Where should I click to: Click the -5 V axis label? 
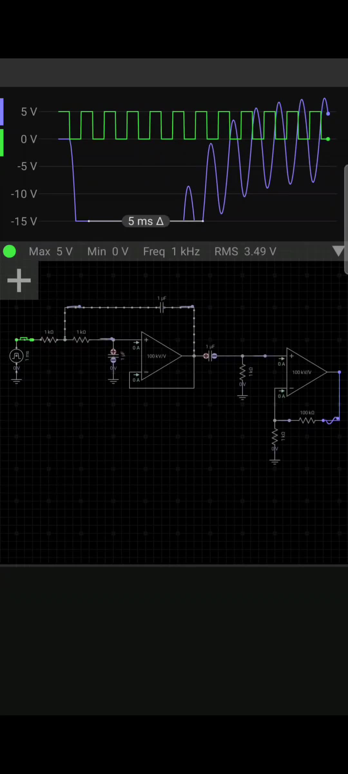(x=27, y=166)
